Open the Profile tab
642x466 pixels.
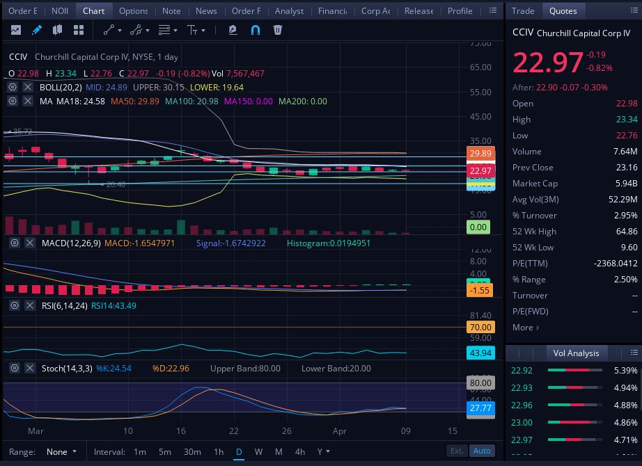[x=460, y=11]
